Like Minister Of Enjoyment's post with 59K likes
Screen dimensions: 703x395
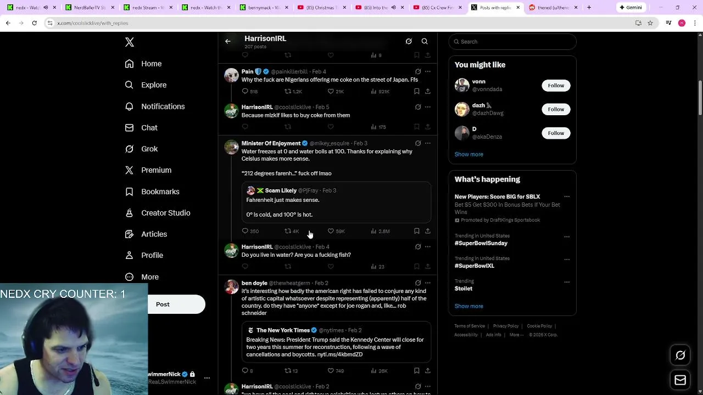pos(336,232)
